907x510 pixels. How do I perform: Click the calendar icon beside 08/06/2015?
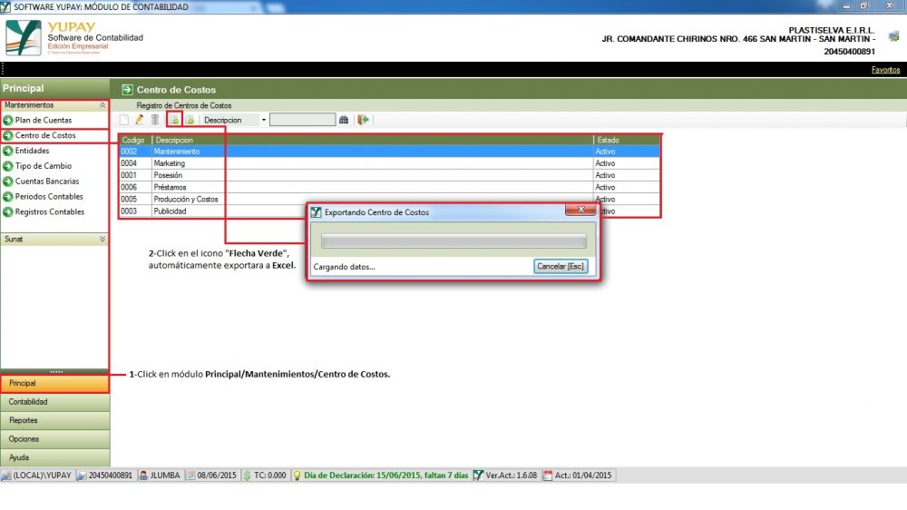tap(190, 476)
